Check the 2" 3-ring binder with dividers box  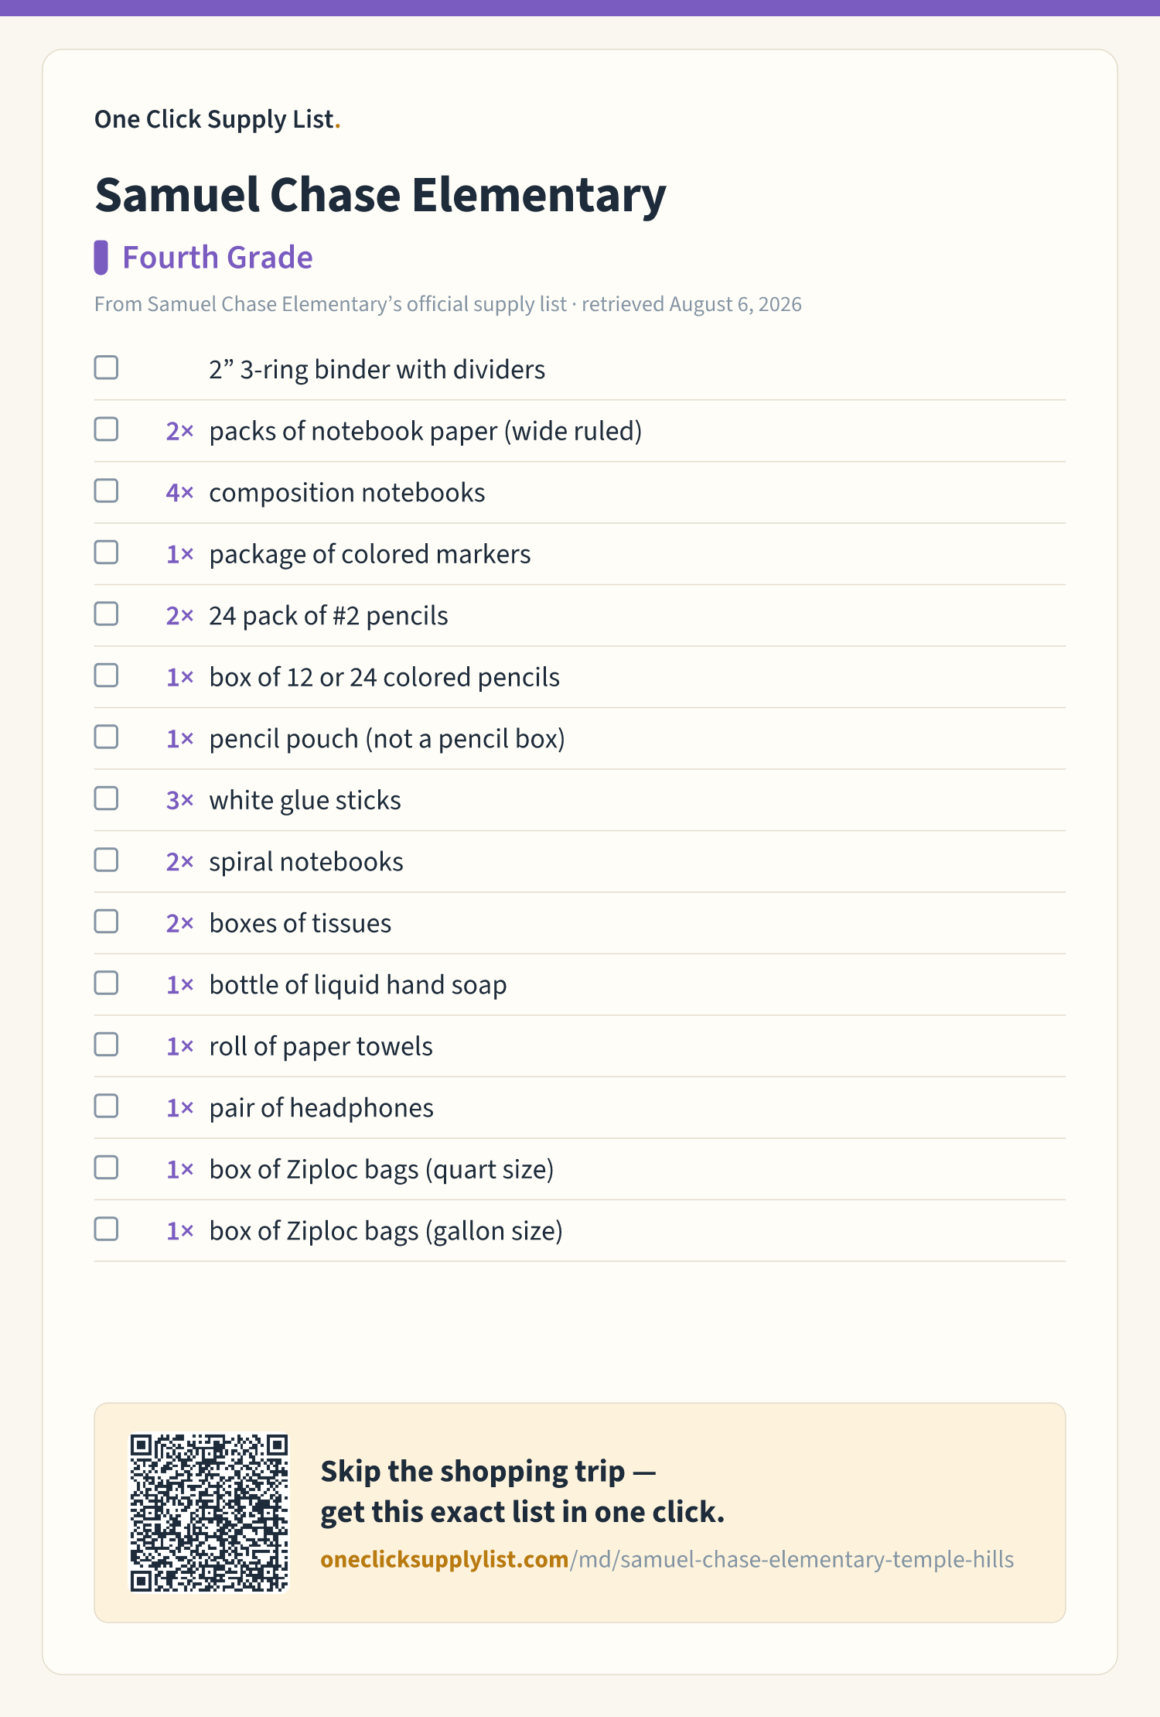point(106,368)
